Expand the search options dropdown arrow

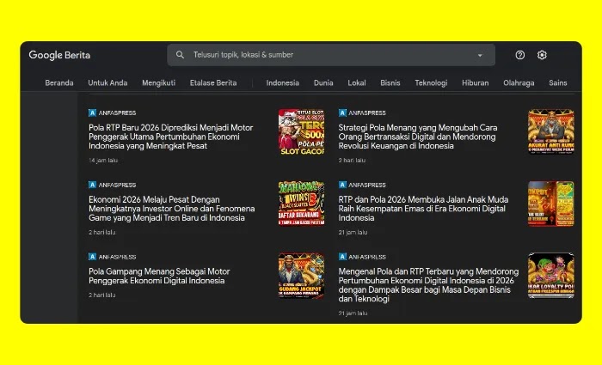tap(480, 55)
